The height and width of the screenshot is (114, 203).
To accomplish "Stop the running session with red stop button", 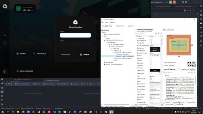I will tap(174, 2).
